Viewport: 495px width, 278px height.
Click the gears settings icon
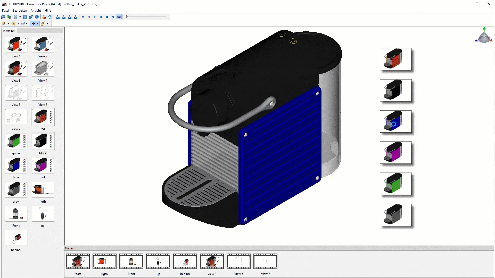pos(31,17)
